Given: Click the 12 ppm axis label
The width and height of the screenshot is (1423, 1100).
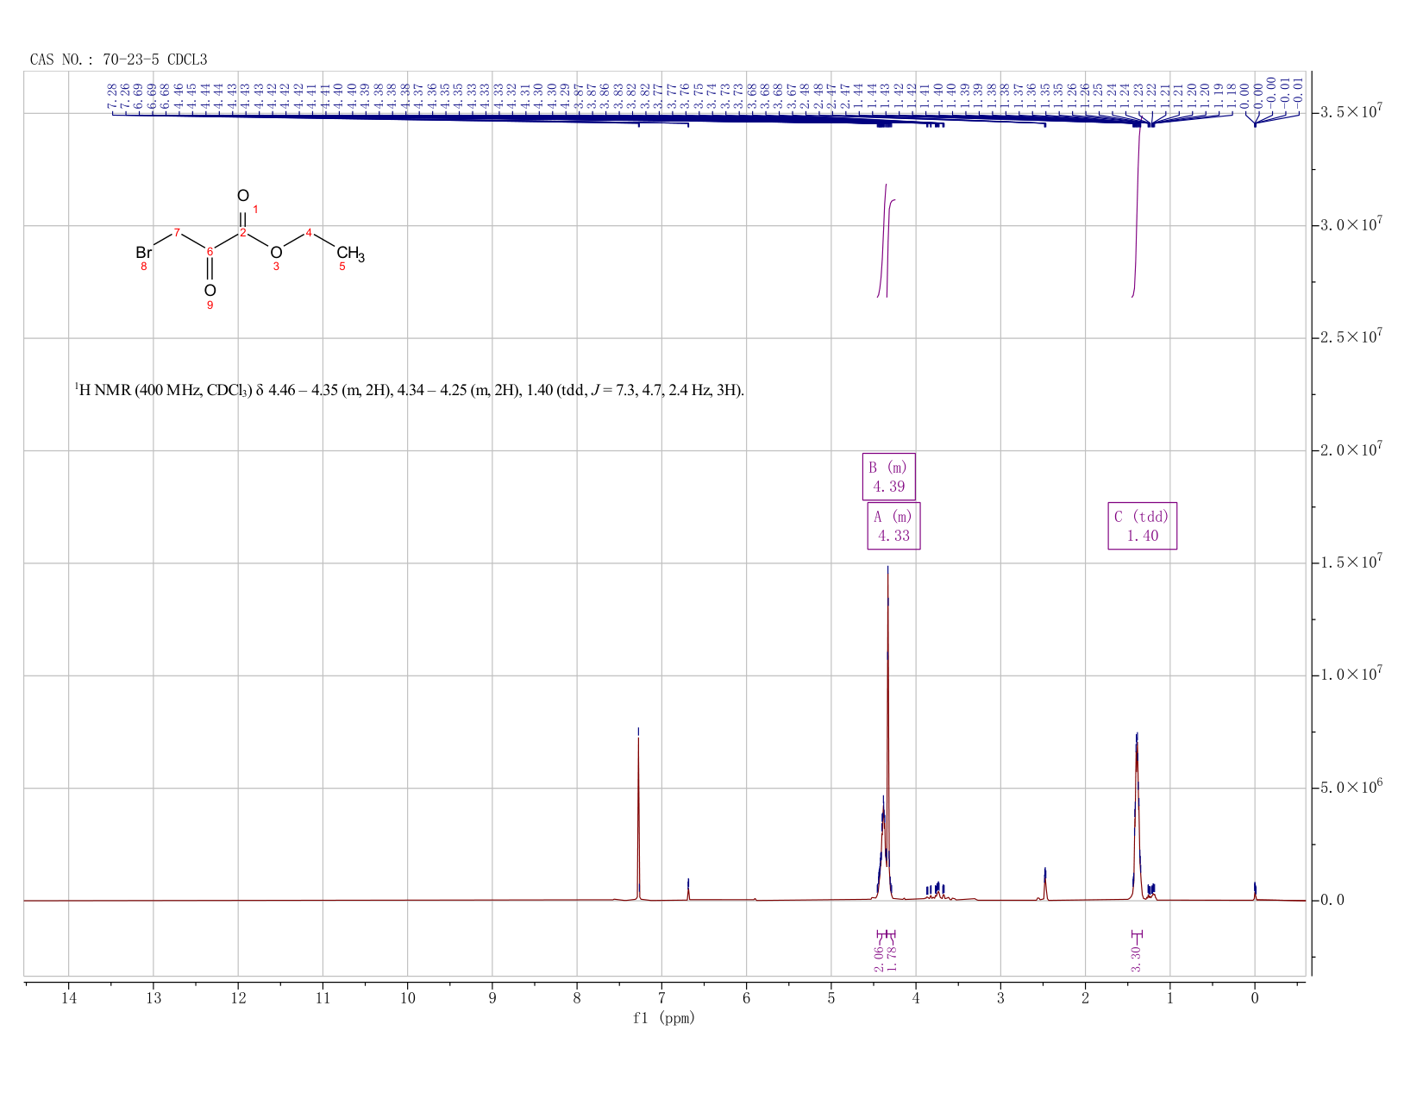Looking at the screenshot, I should click(x=238, y=998).
